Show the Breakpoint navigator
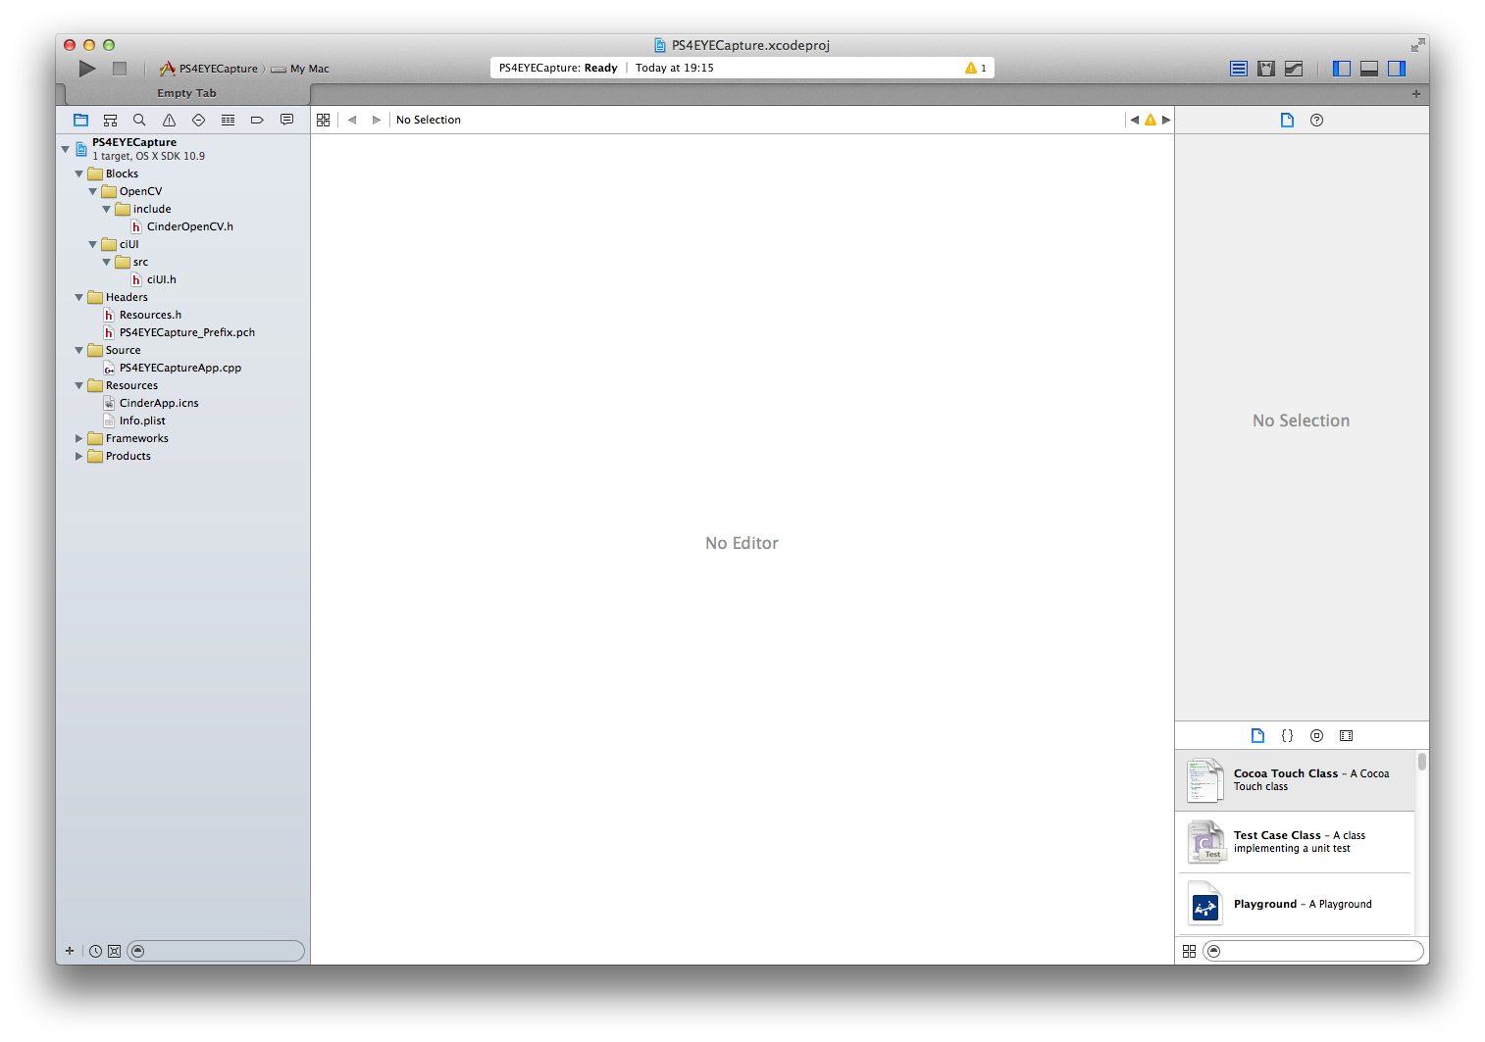 [257, 120]
